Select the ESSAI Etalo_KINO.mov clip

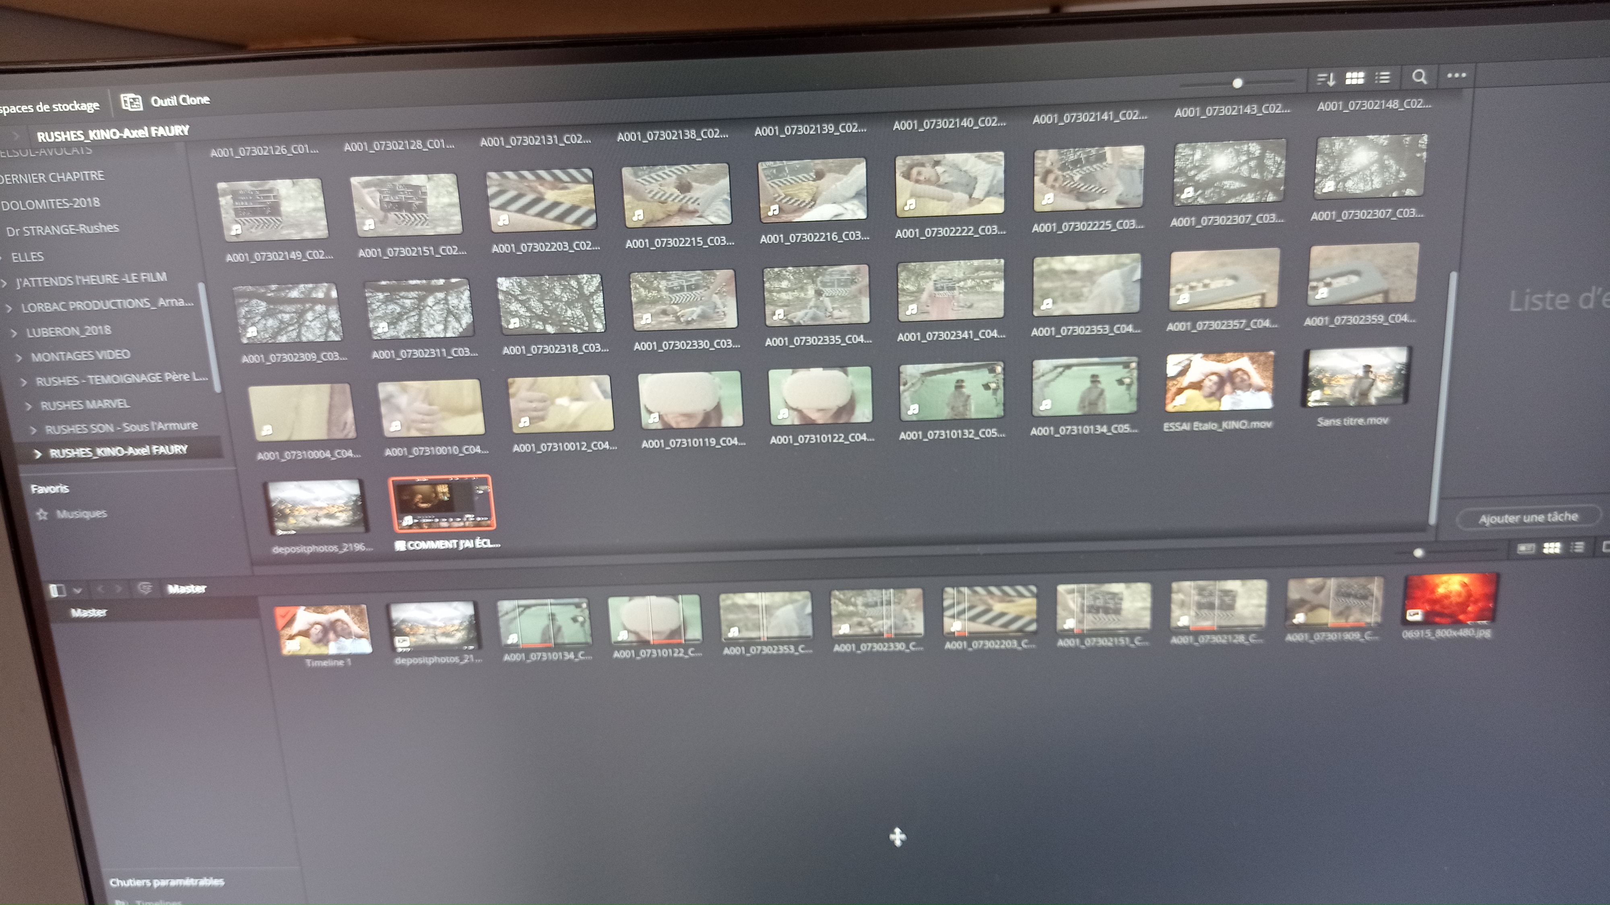1220,382
